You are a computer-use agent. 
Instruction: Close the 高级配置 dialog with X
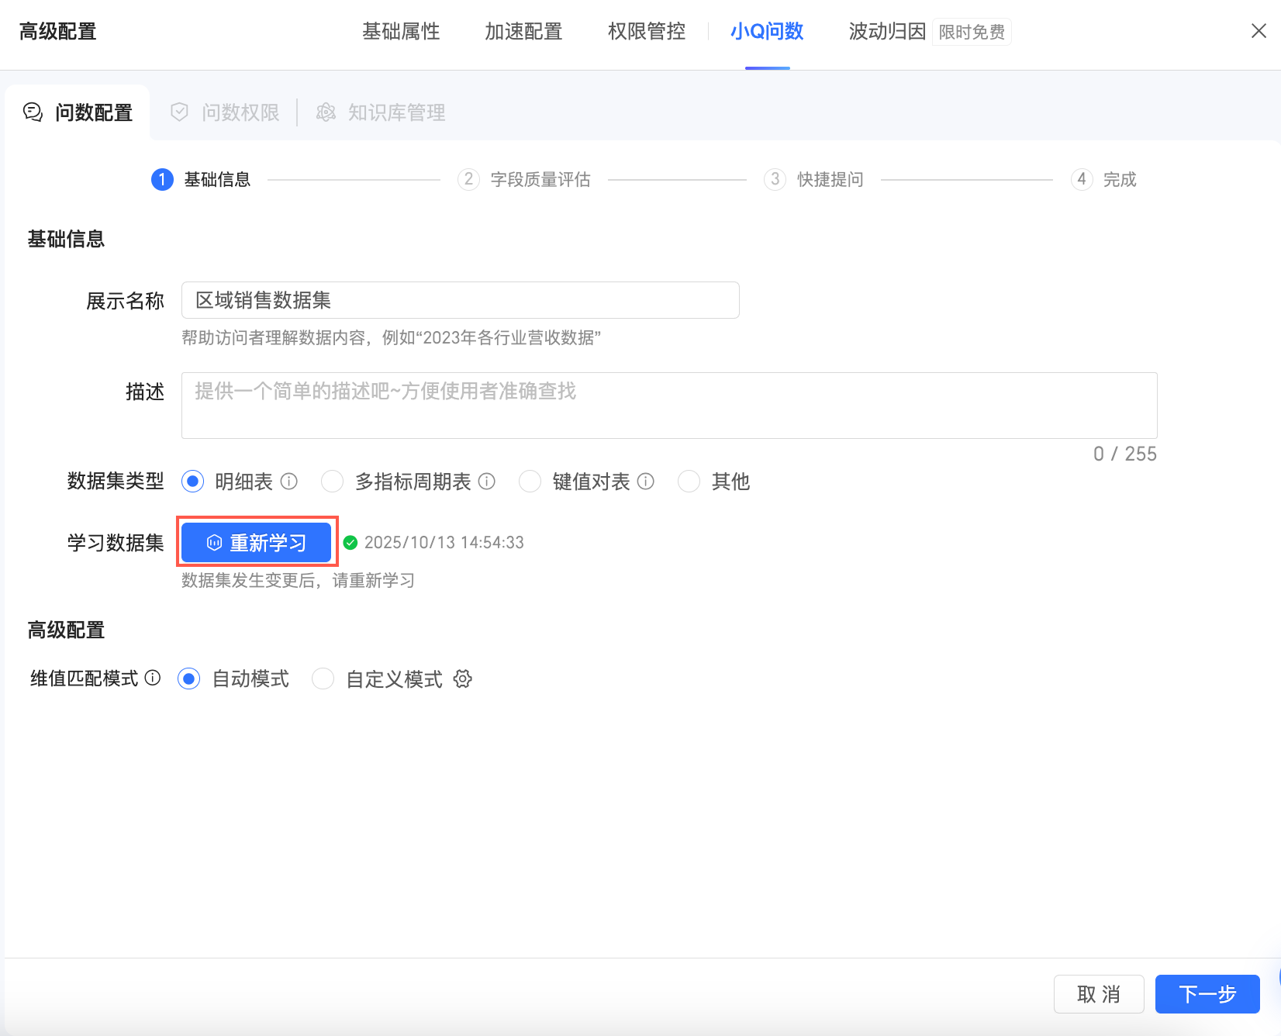pyautogui.click(x=1259, y=31)
